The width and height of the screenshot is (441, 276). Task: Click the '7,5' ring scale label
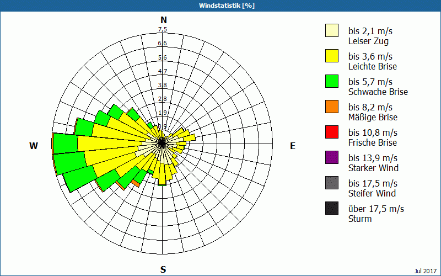(163, 29)
